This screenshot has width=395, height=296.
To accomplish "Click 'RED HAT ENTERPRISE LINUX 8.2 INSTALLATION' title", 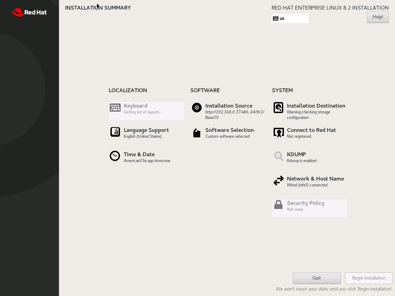I will click(x=330, y=8).
